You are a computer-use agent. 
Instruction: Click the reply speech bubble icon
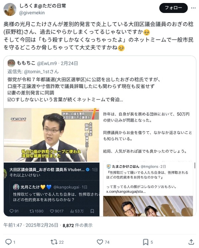click(9, 242)
